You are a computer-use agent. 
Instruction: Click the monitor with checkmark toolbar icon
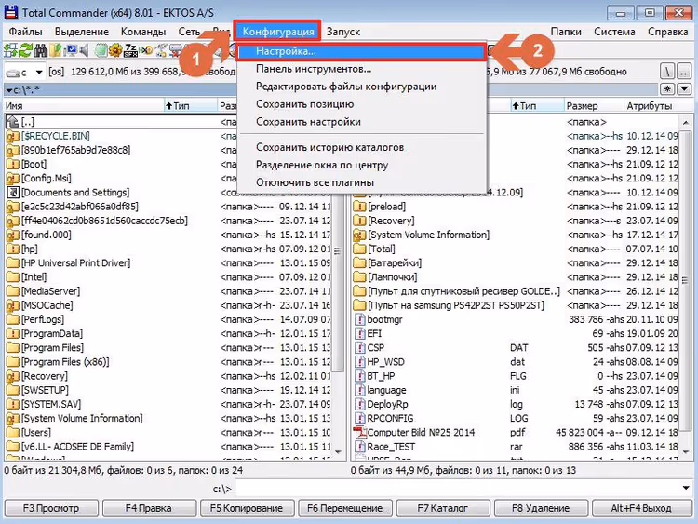pos(71,50)
